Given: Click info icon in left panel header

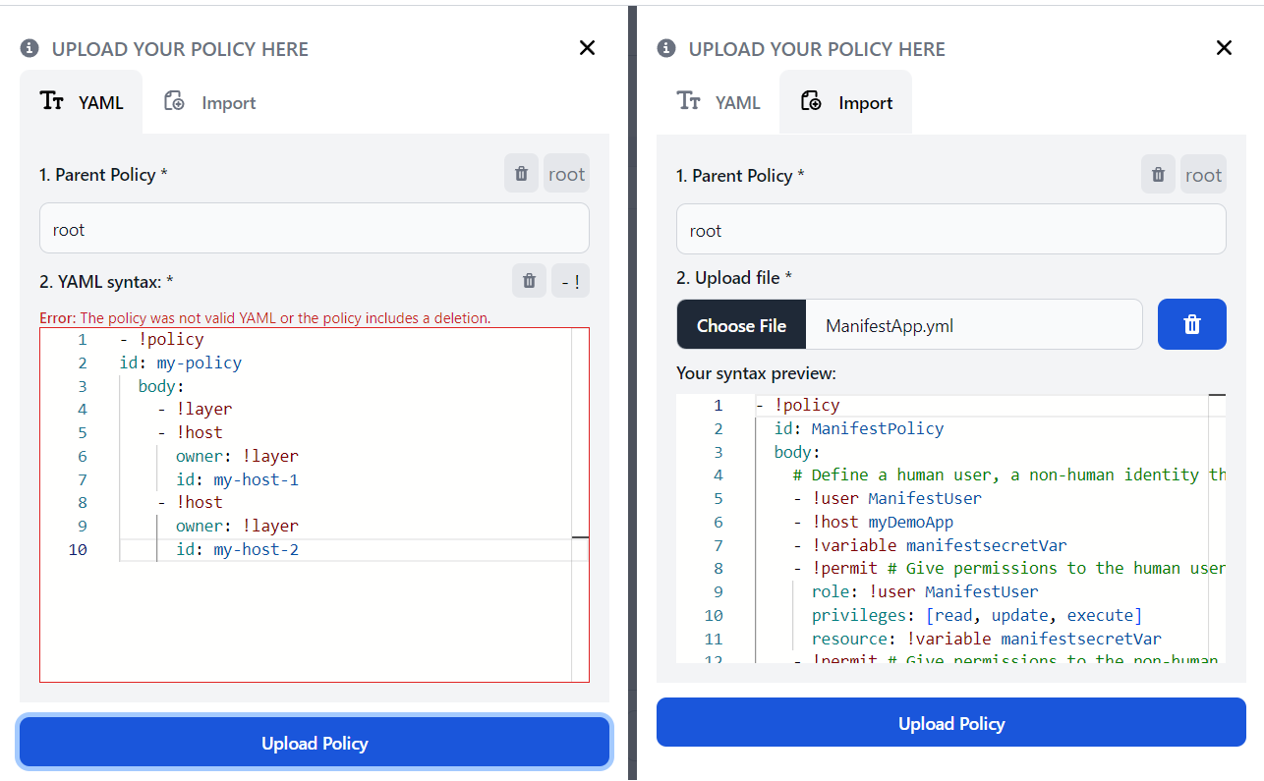Looking at the screenshot, I should click(x=29, y=48).
